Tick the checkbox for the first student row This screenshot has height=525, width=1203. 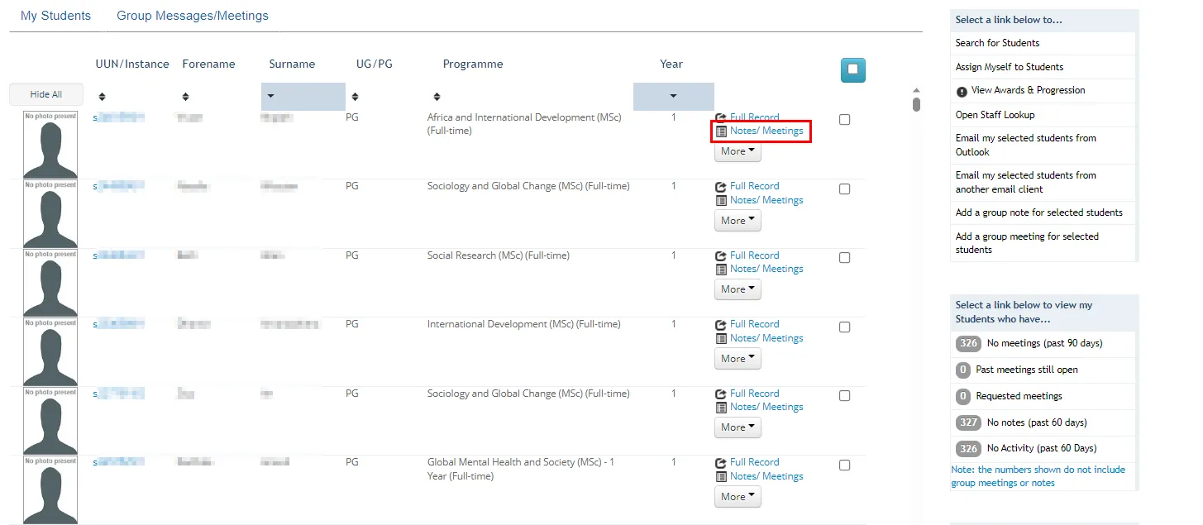pyautogui.click(x=844, y=119)
